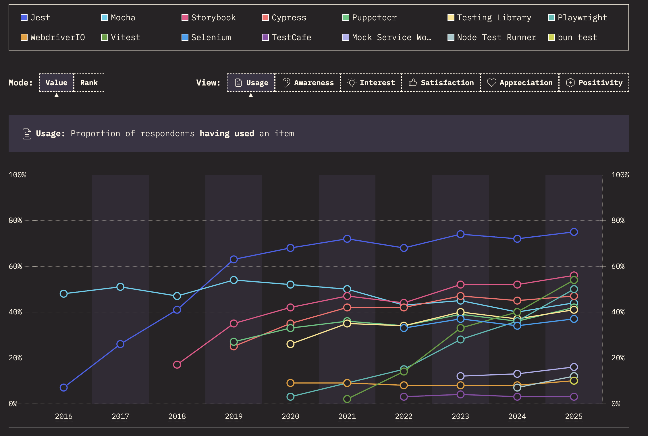The height and width of the screenshot is (436, 648).
Task: Toggle Mock Service Worker in legend
Action: pyautogui.click(x=387, y=37)
